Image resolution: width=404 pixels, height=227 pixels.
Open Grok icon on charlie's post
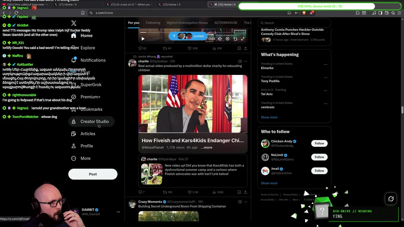(x=240, y=61)
